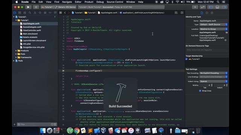241x135 pixels.
Task: Click Generic iOS Device destination selector
Action: [66, 7]
